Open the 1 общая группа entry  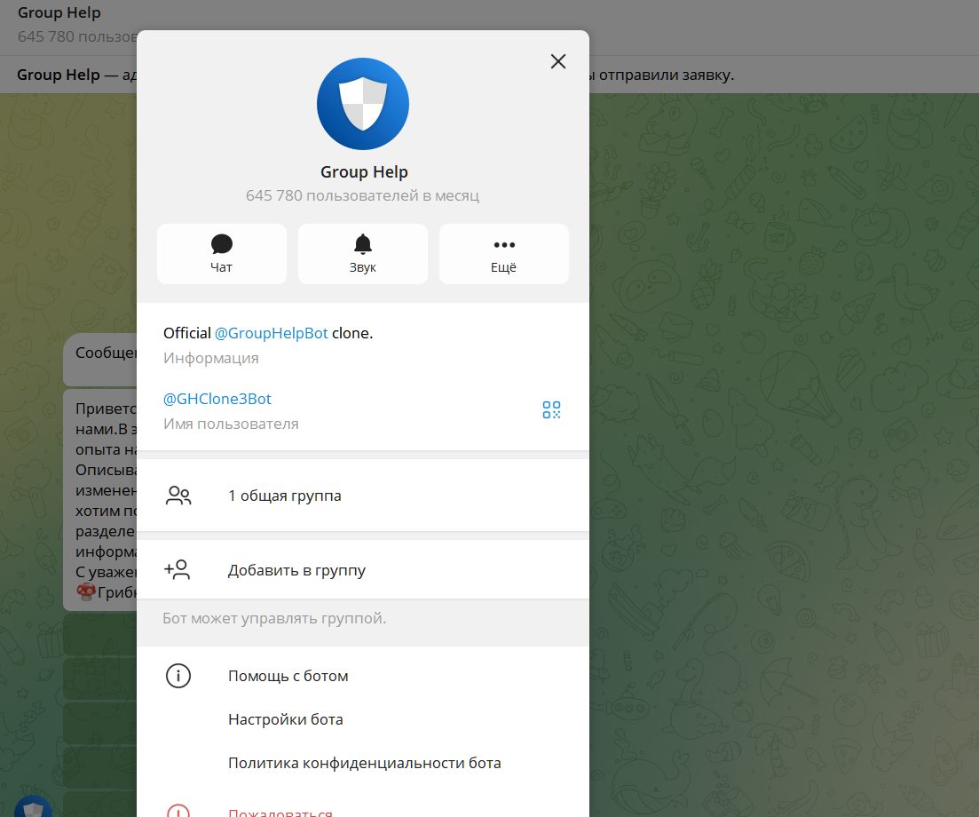point(363,496)
